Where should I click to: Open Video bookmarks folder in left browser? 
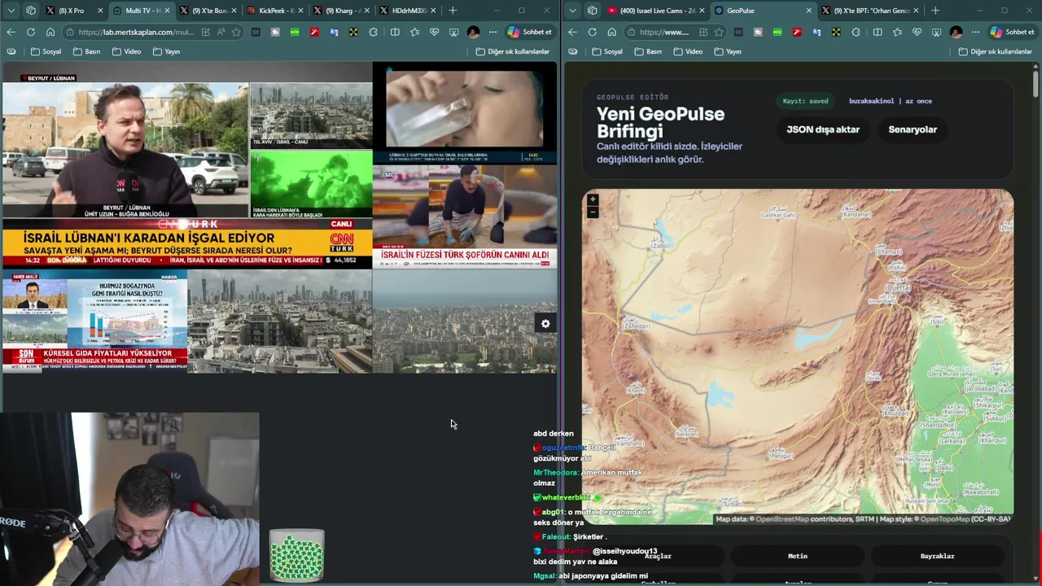[126, 51]
